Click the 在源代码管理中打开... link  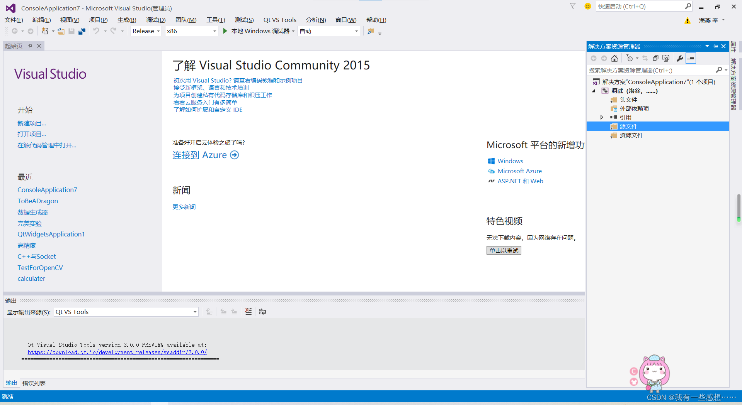coord(47,145)
